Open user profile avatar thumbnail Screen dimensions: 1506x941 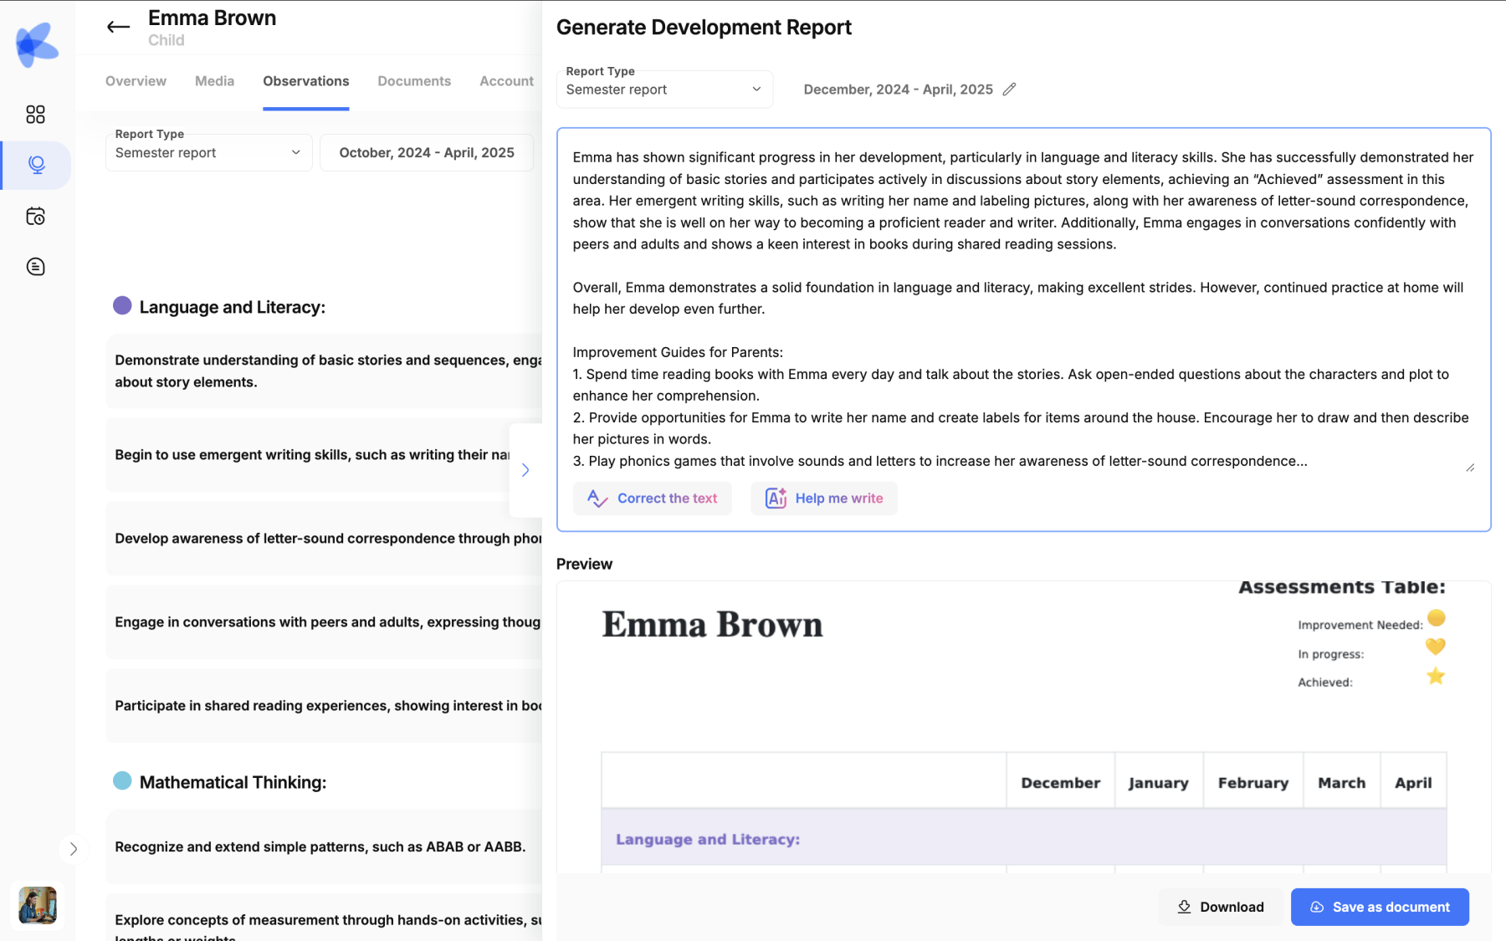pyautogui.click(x=38, y=905)
